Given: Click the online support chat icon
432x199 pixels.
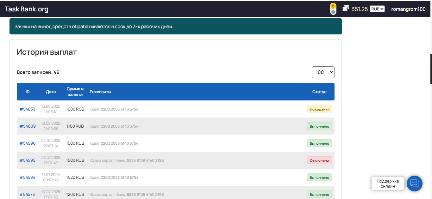Looking at the screenshot, I should [x=415, y=184].
